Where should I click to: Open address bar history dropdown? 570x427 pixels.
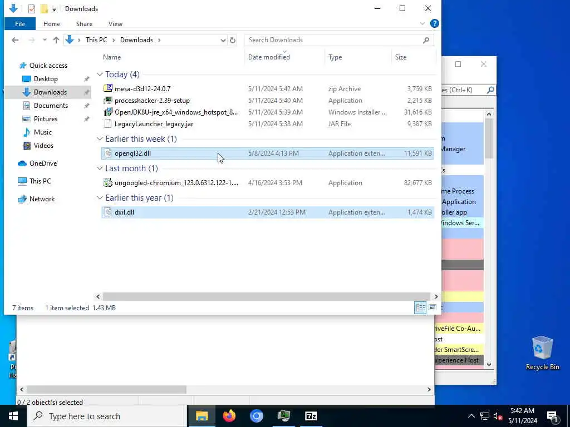pyautogui.click(x=223, y=40)
